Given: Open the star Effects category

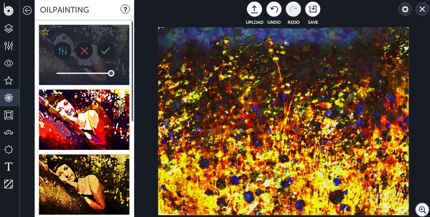Looking at the screenshot, I should tap(9, 80).
